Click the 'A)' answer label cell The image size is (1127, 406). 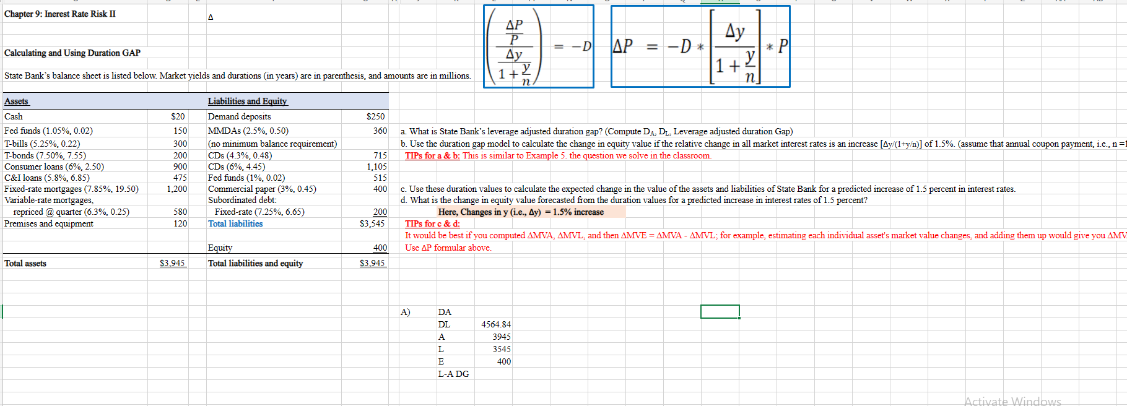click(x=406, y=312)
